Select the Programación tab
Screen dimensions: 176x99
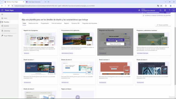45,23
